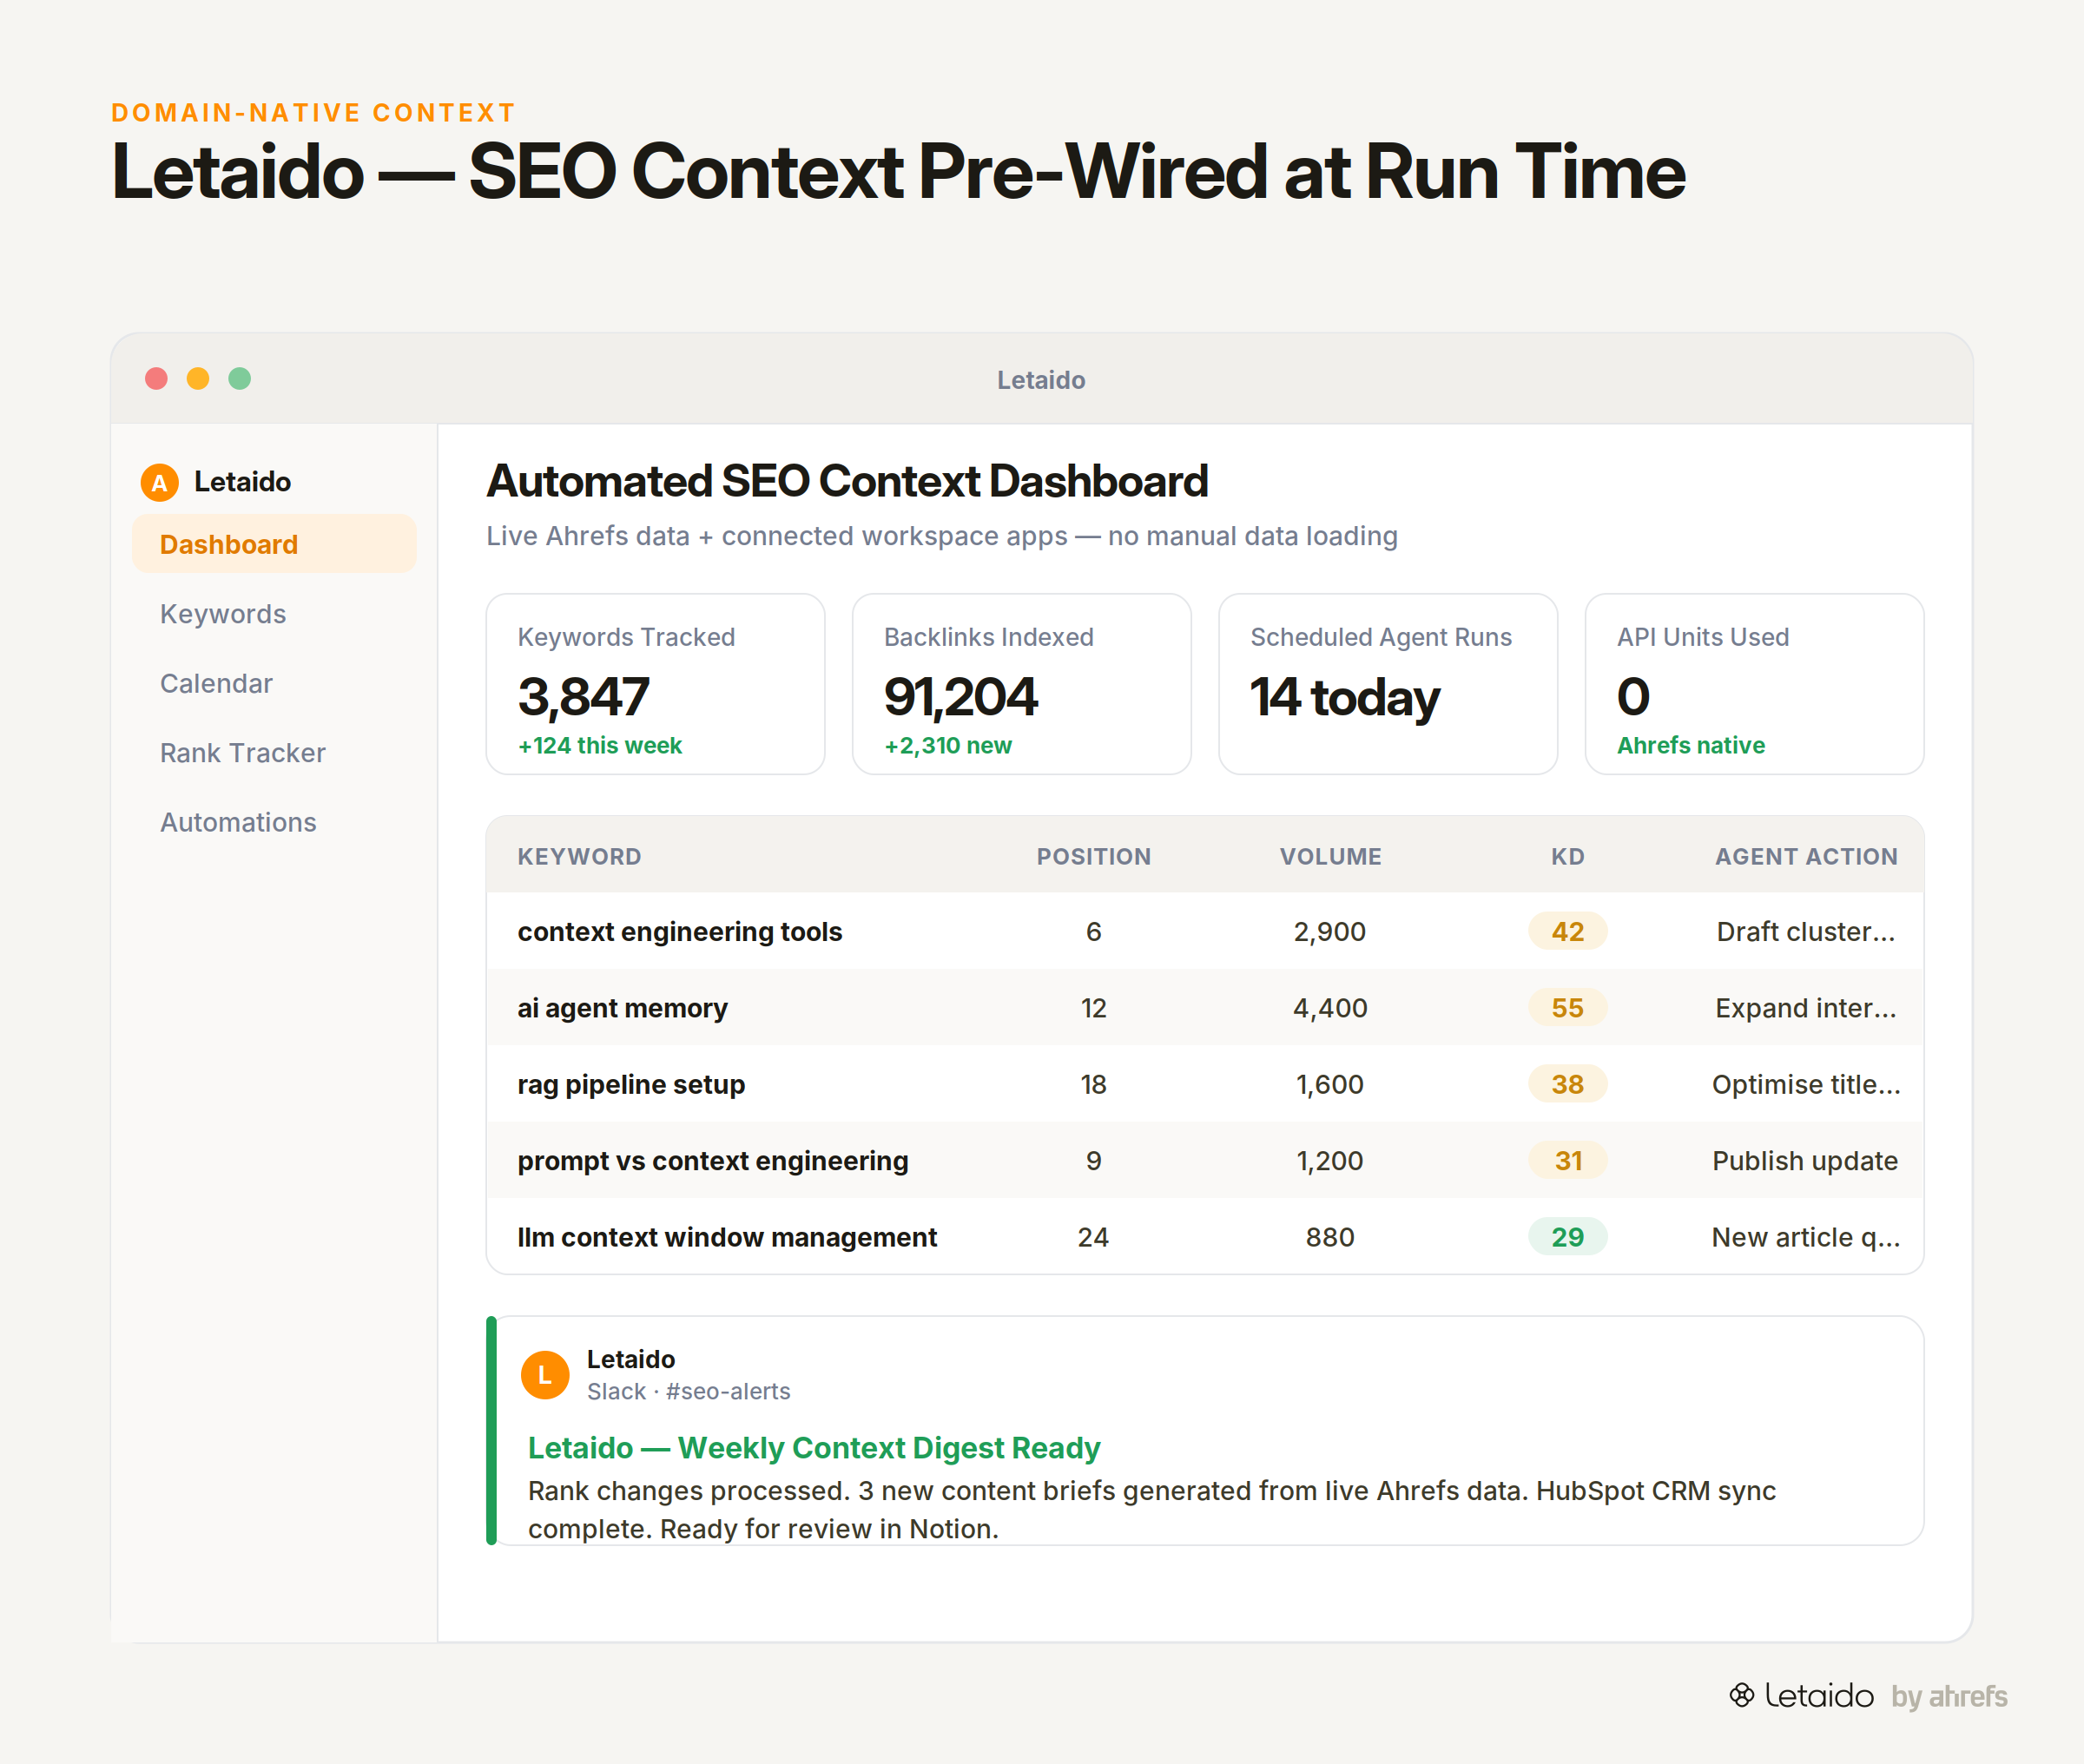Select 'llm context window management' keyword
Viewport: 2084px width, 1764px height.
point(727,1238)
